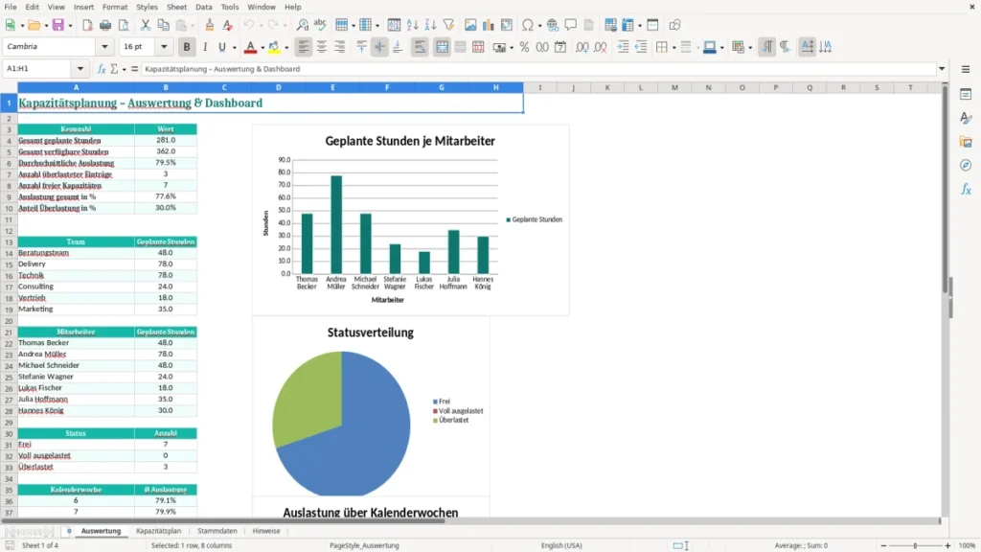Select row header 13

pos(9,242)
